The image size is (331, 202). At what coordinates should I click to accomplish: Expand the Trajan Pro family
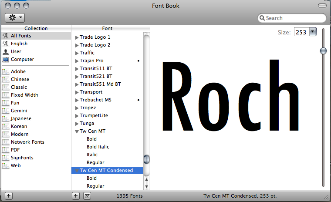tap(77, 61)
